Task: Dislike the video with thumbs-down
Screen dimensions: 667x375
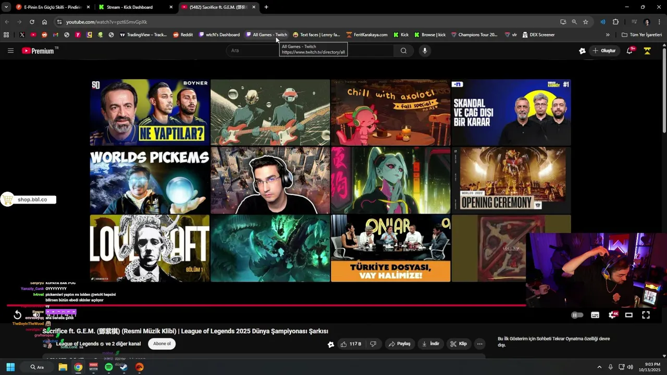Action: click(x=373, y=344)
